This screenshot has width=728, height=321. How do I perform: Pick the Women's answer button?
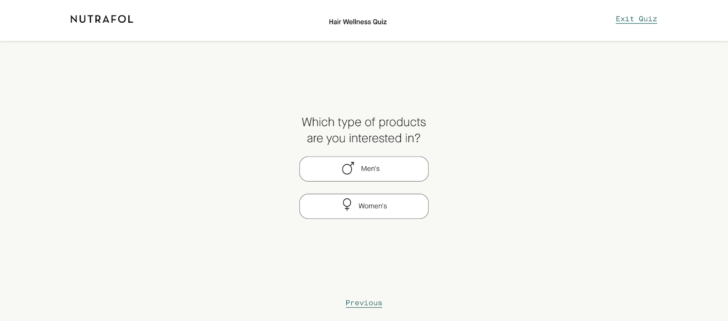364,206
